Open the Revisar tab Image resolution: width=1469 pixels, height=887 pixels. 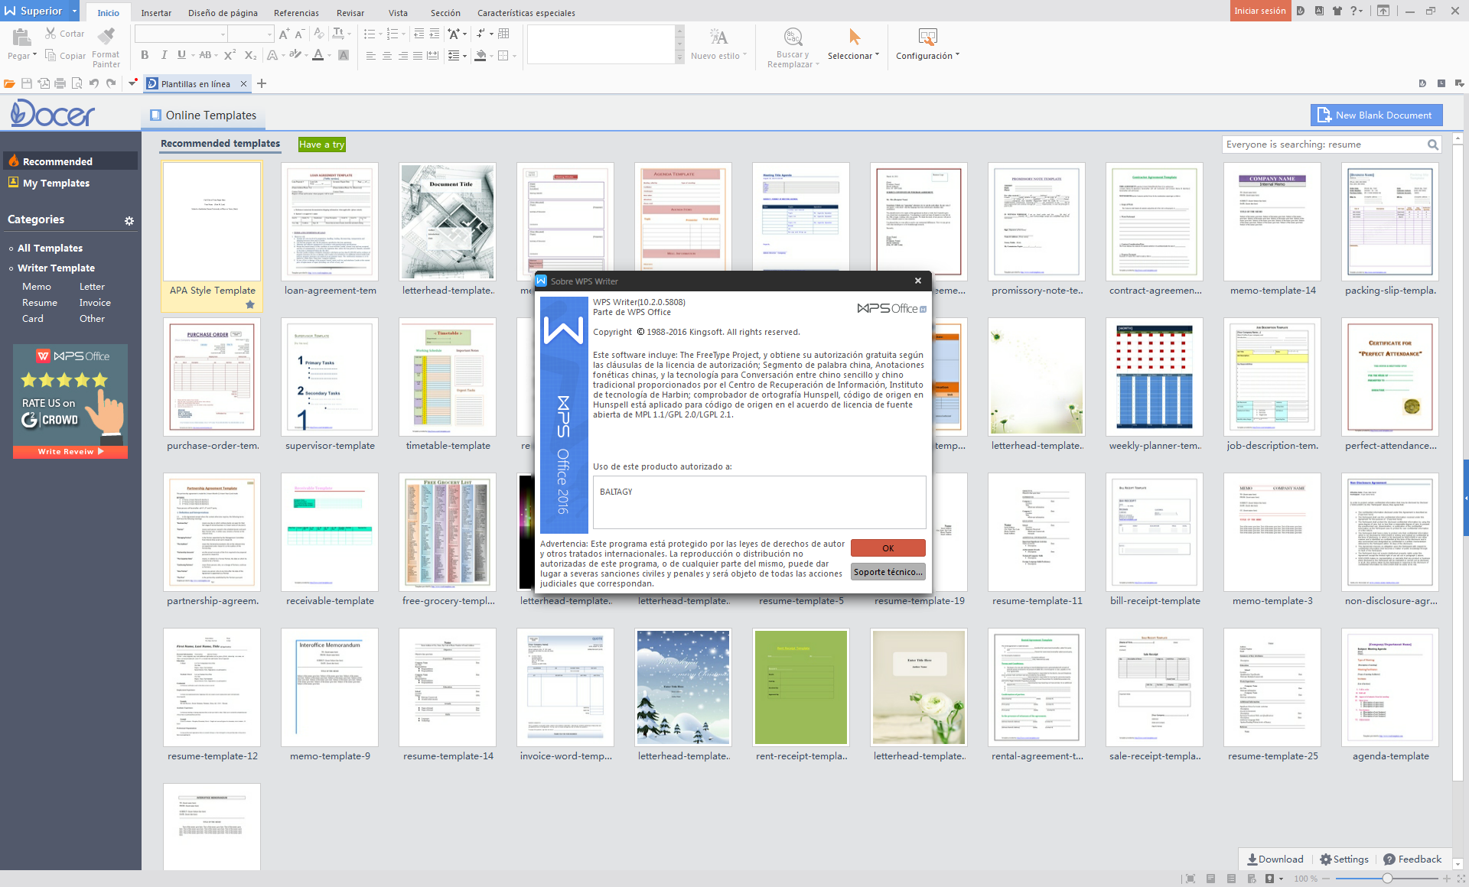[350, 13]
